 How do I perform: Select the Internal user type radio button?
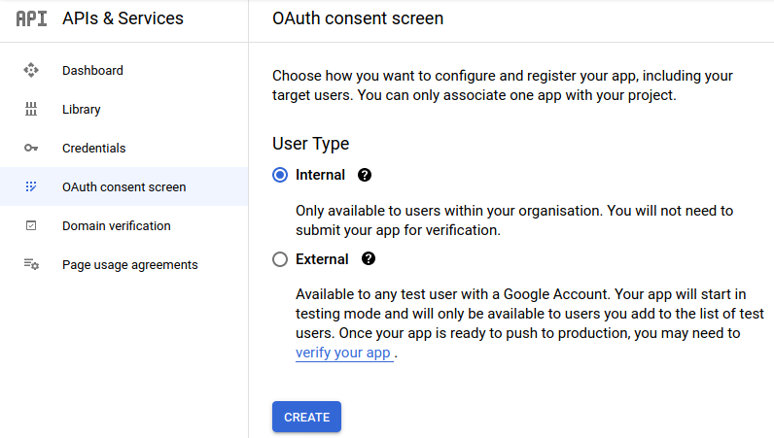pos(280,176)
